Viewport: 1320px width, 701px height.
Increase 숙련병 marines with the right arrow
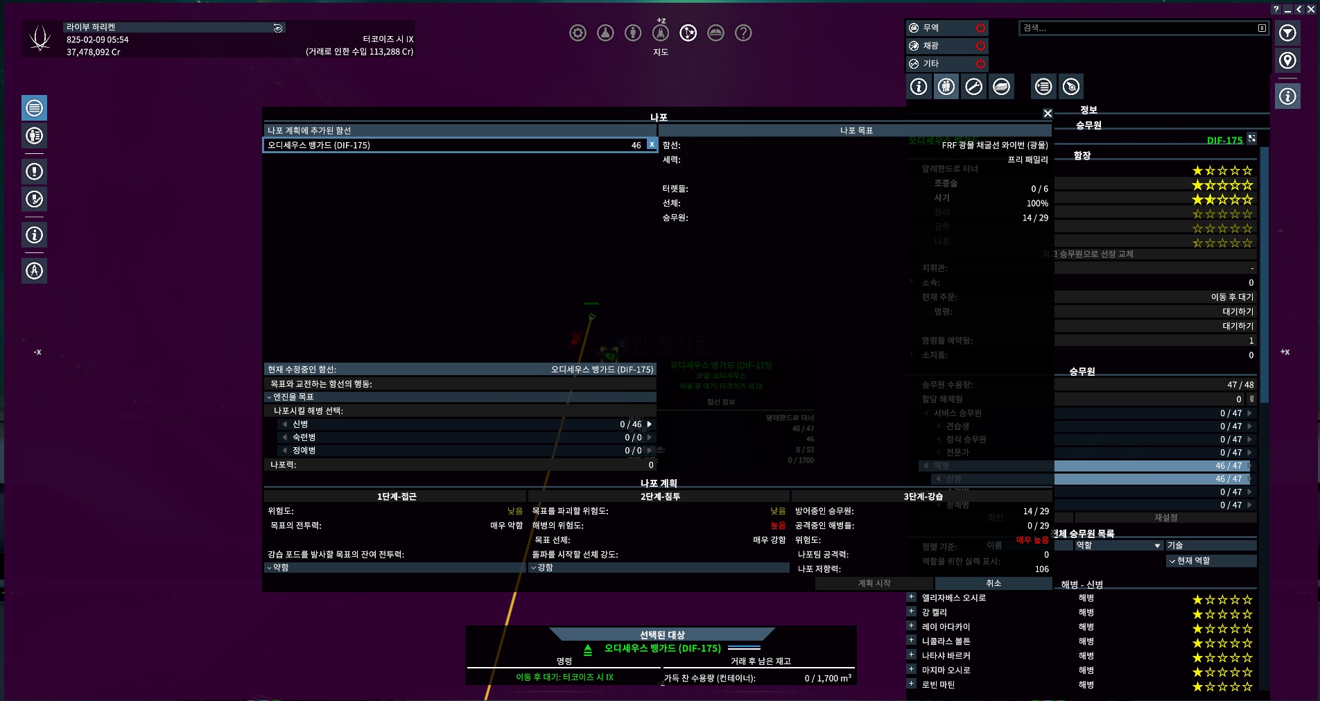(650, 438)
